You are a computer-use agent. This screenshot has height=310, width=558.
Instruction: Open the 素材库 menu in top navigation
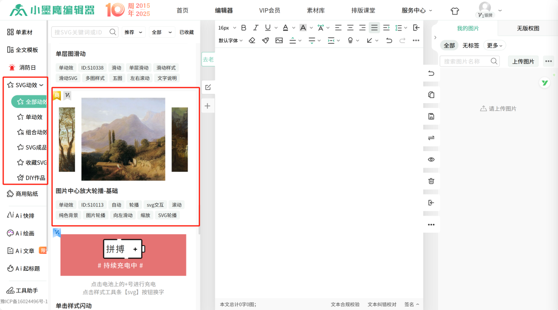(x=316, y=10)
